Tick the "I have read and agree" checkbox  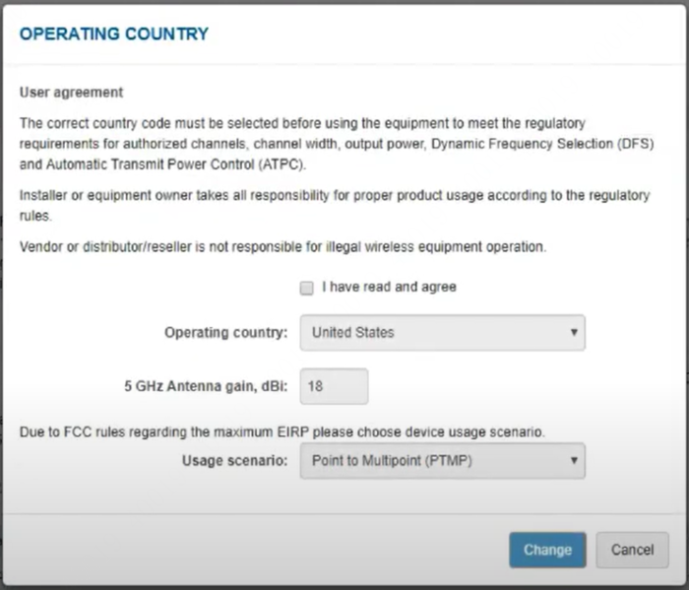coord(307,288)
